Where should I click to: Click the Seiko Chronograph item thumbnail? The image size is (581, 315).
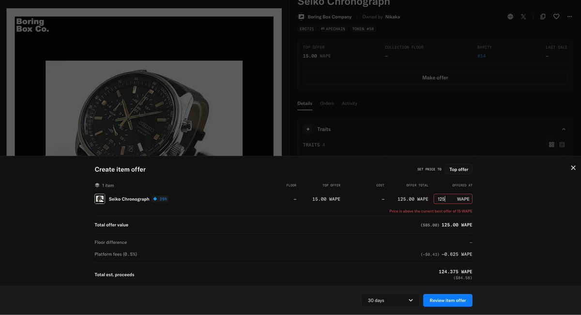pyautogui.click(x=100, y=199)
